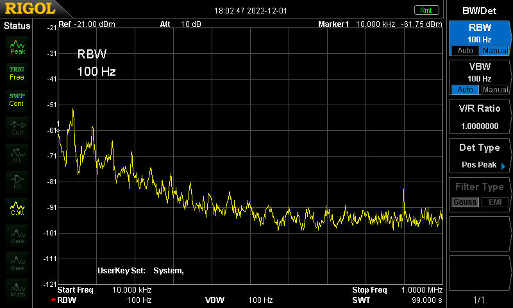Click the Status panel heading

[17, 26]
